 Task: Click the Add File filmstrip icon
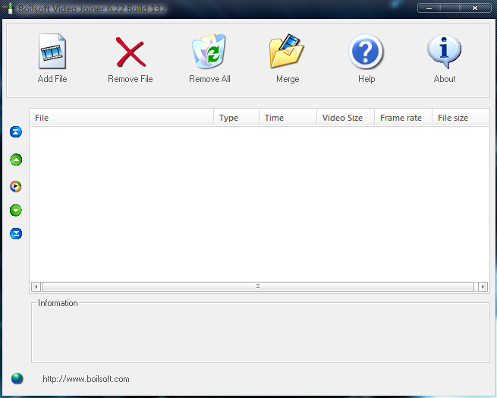(x=52, y=51)
